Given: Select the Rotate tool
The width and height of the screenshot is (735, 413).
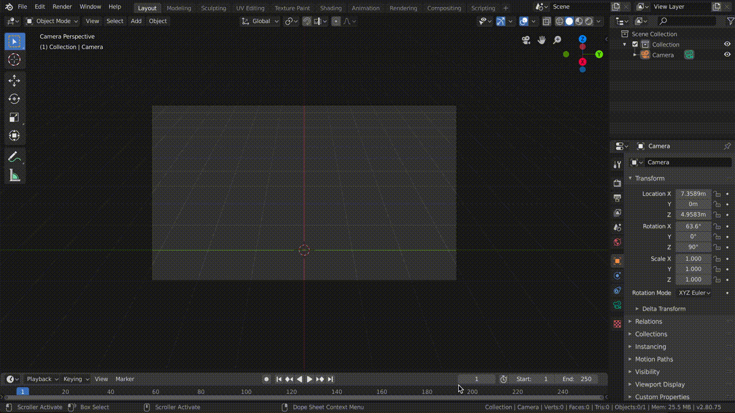Looking at the screenshot, I should coord(14,99).
